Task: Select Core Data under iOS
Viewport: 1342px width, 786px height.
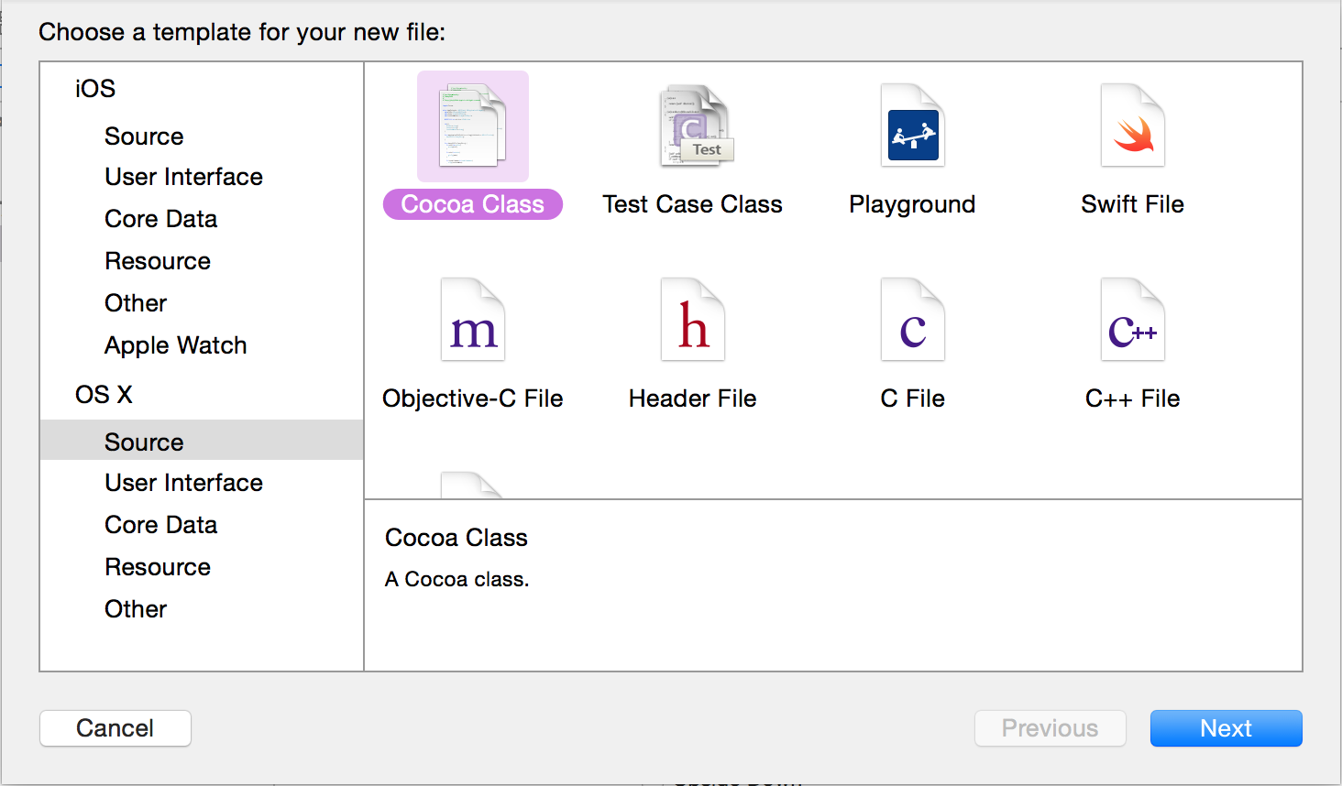Action: [x=160, y=219]
